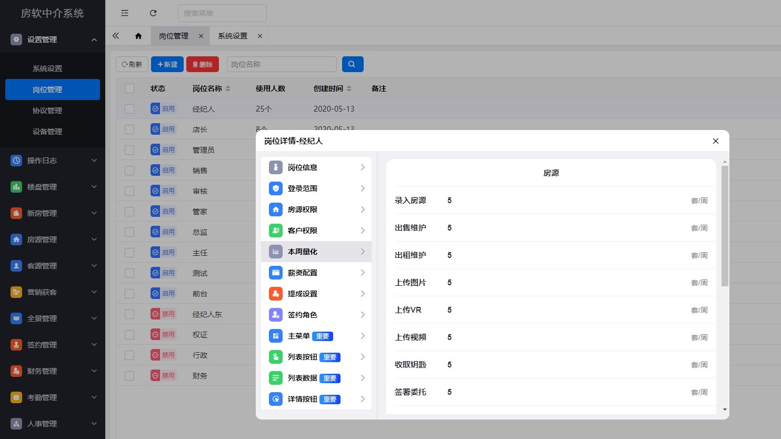This screenshot has height=439, width=781.
Task: Collapse the 设置管理 sidebar section
Action: pos(53,39)
